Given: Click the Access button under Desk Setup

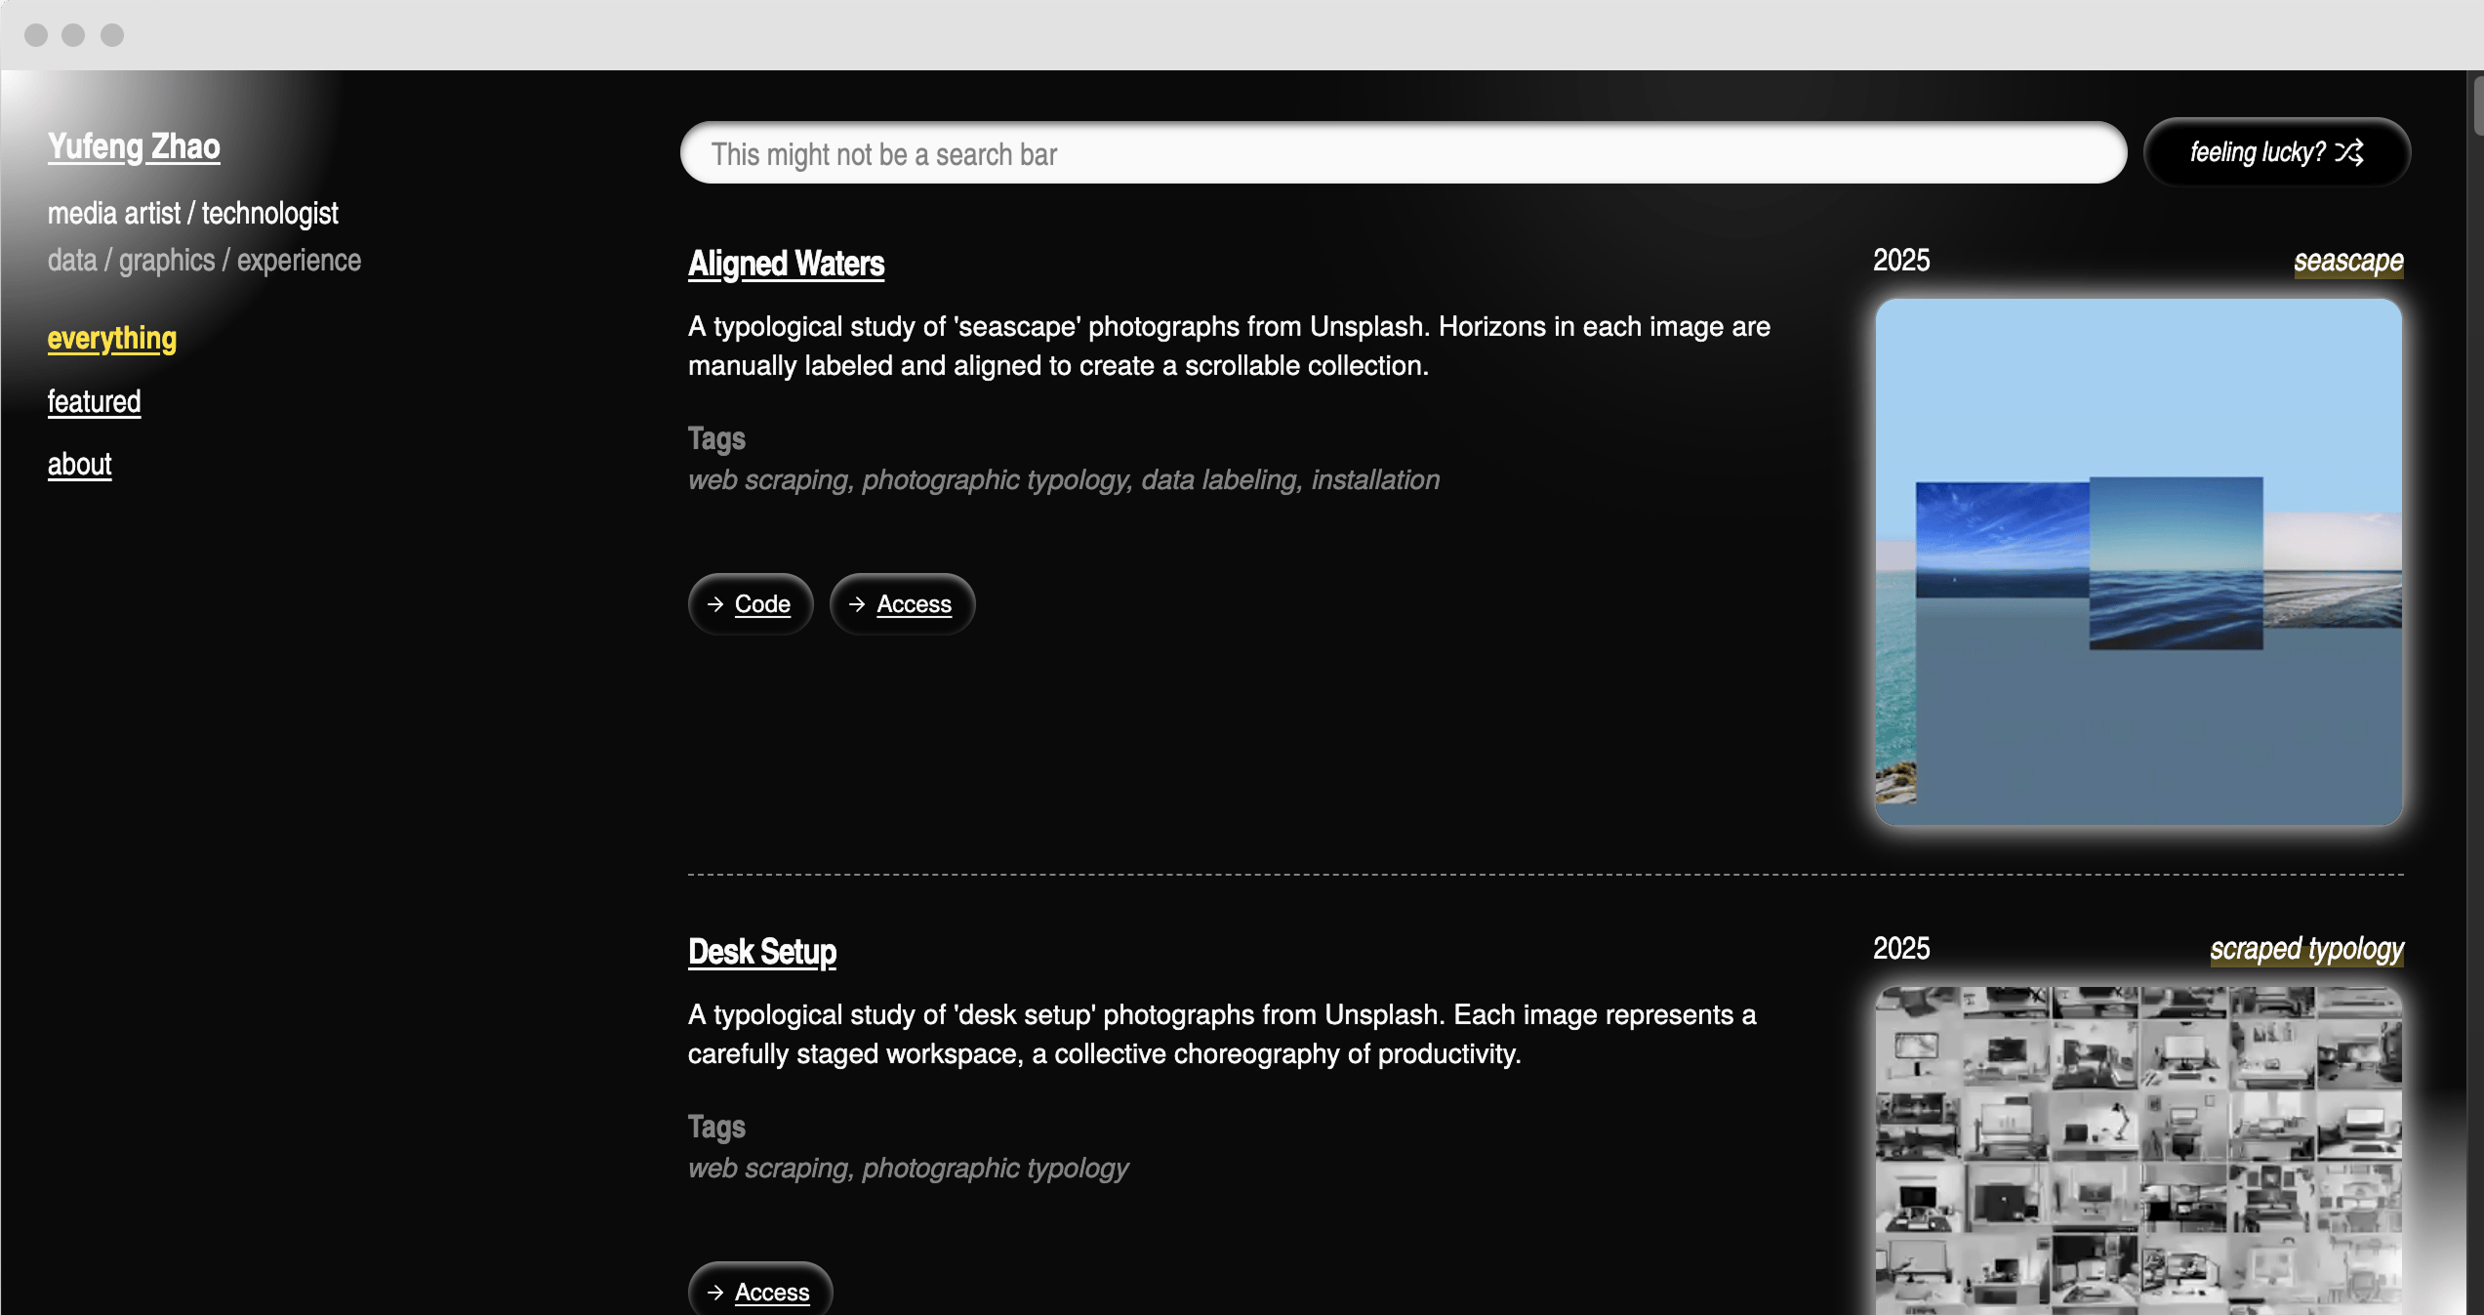Looking at the screenshot, I should pos(771,1293).
